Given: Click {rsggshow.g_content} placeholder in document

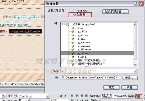Looking at the screenshot, I should pyautogui.click(x=15, y=25).
